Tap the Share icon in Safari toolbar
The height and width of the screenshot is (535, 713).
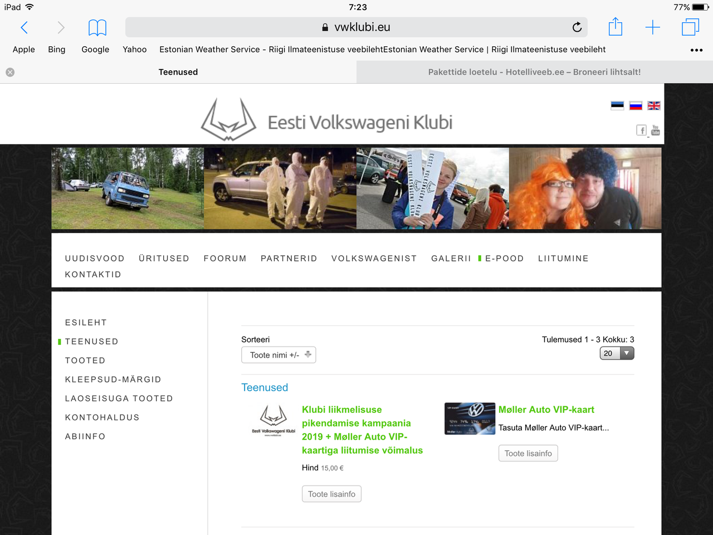[x=615, y=27]
